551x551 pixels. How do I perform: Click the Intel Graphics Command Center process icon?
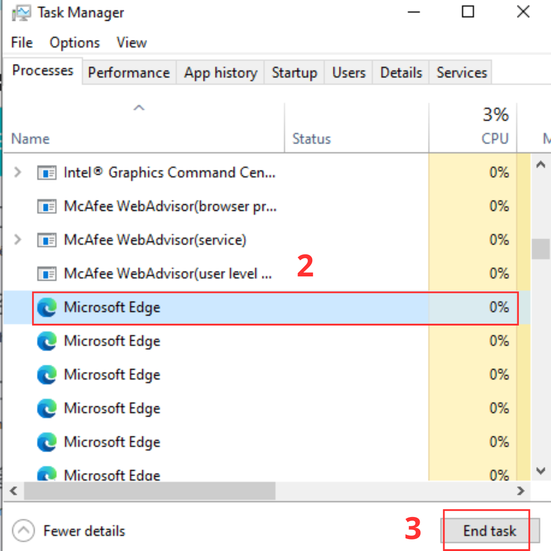tap(46, 173)
